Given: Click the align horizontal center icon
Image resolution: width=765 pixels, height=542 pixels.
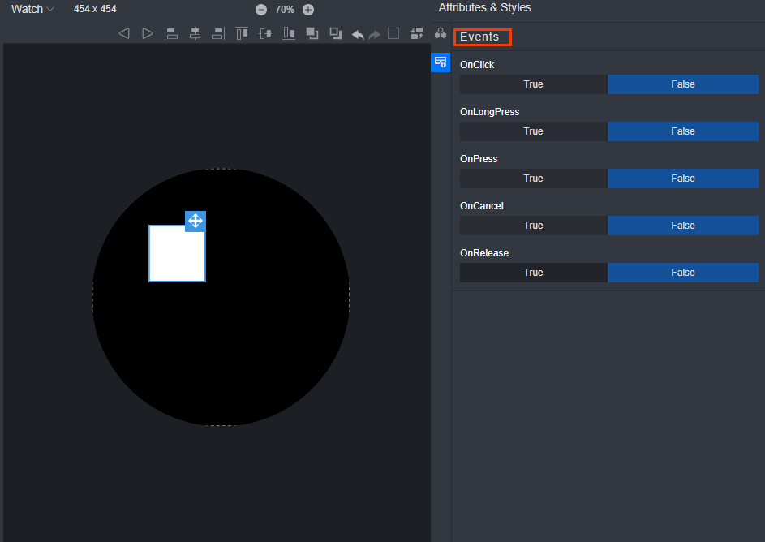Looking at the screenshot, I should (195, 33).
